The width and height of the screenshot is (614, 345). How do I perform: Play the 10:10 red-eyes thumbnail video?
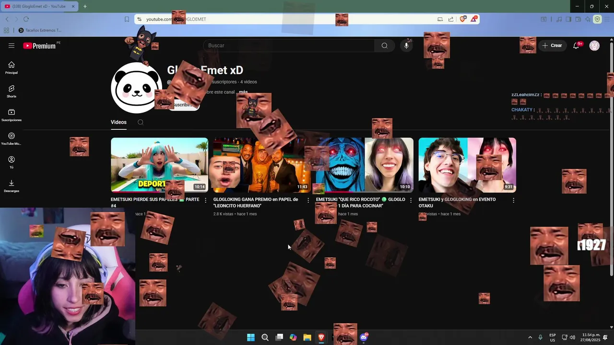coord(365,165)
